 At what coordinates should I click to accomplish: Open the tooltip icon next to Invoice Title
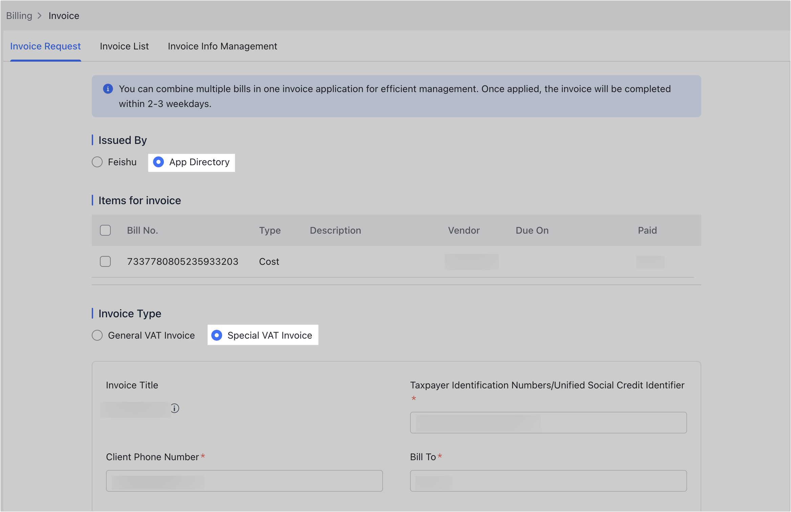175,408
